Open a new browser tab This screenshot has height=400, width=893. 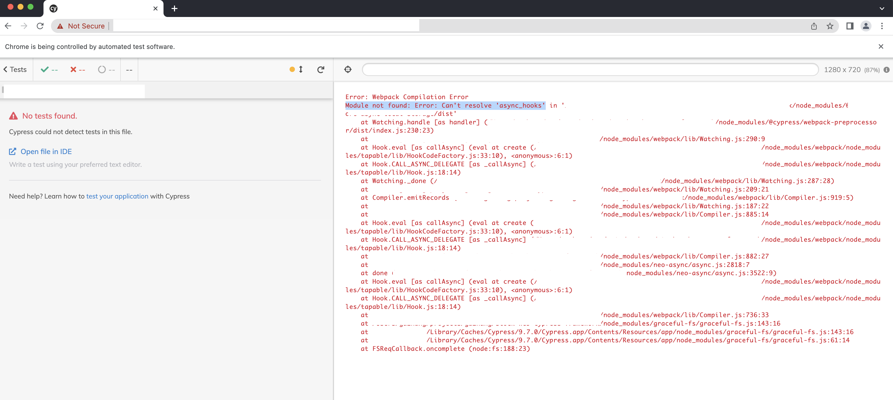point(174,8)
